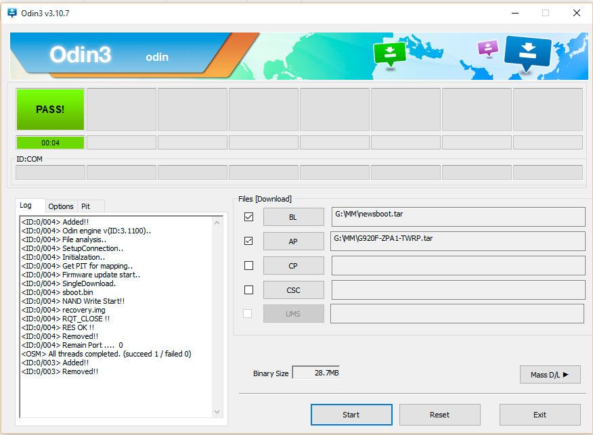
Task: Select log line 'recovery.img'
Action: (64, 310)
